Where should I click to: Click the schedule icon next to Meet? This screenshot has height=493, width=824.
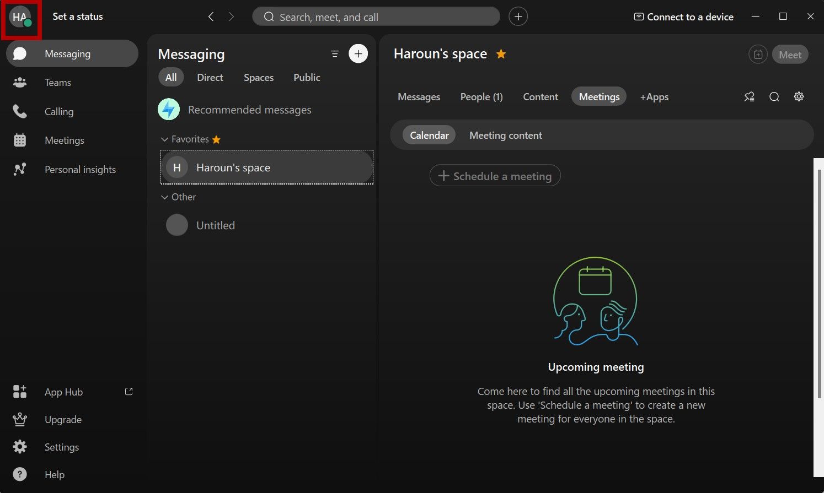[x=758, y=55]
